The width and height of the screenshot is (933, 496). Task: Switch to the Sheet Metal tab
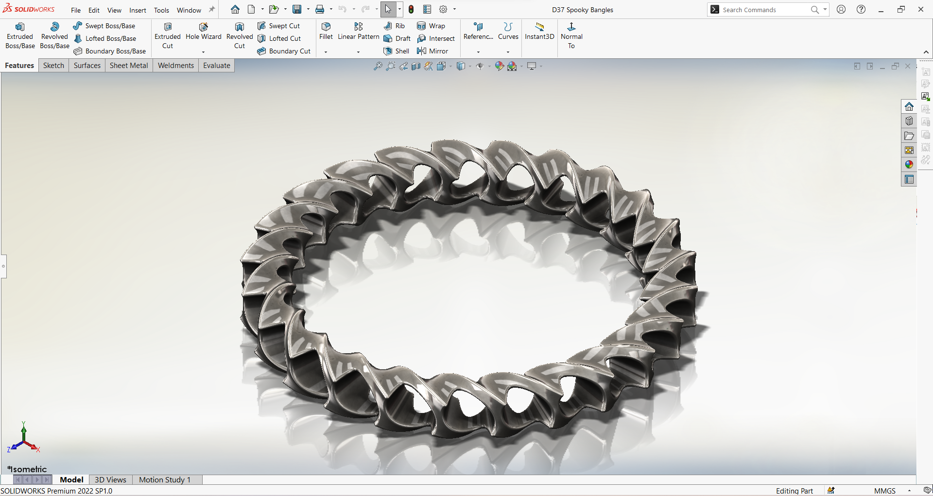[x=129, y=66]
